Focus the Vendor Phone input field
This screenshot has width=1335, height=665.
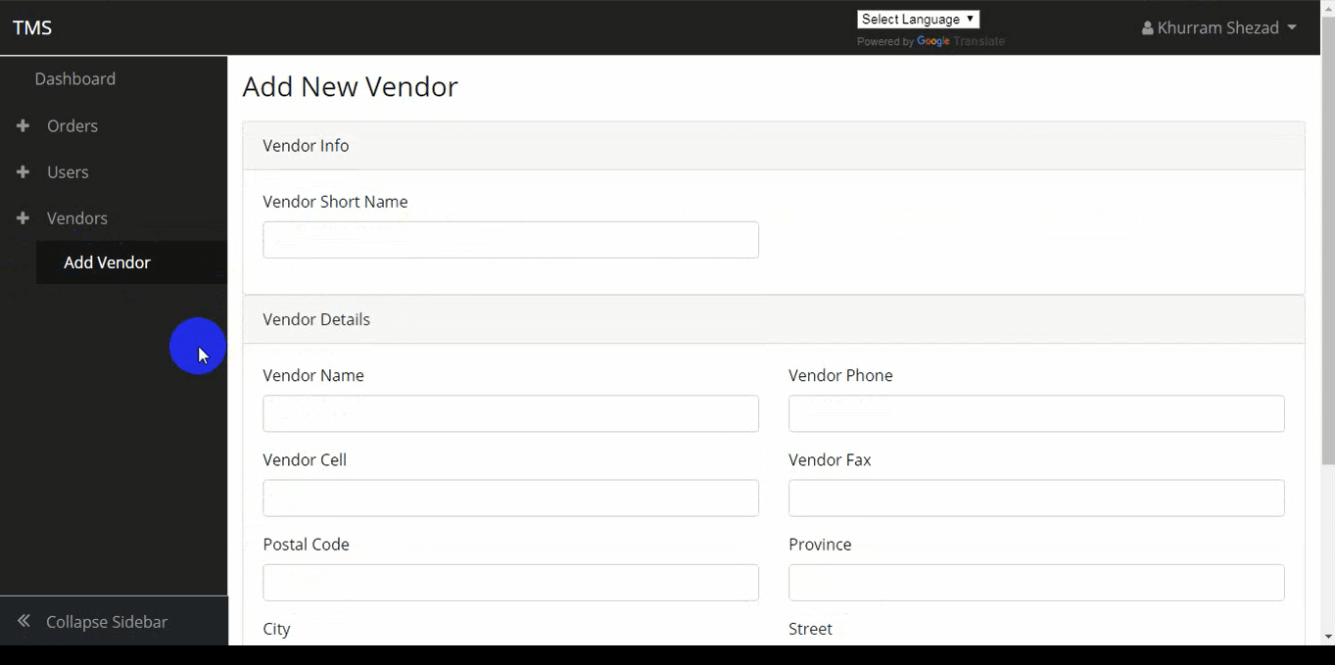1036,413
